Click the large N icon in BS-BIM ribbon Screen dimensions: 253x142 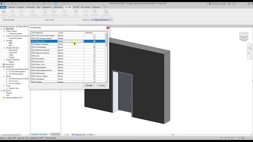(x=4, y=12)
